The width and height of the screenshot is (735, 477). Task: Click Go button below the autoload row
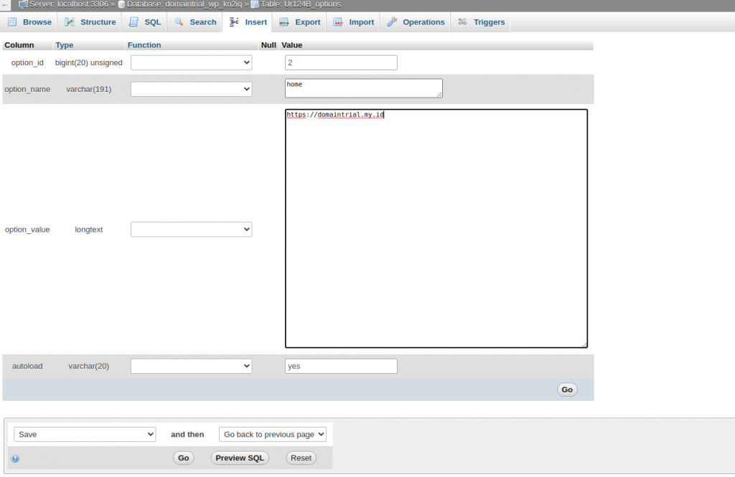click(x=567, y=389)
